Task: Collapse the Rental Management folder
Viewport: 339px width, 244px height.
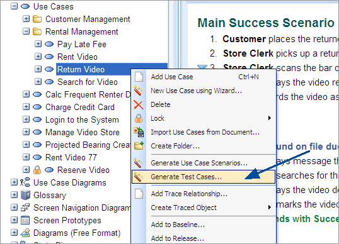Action: (x=26, y=31)
